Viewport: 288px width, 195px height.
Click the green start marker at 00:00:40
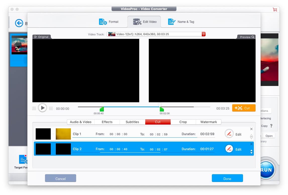click(x=102, y=109)
